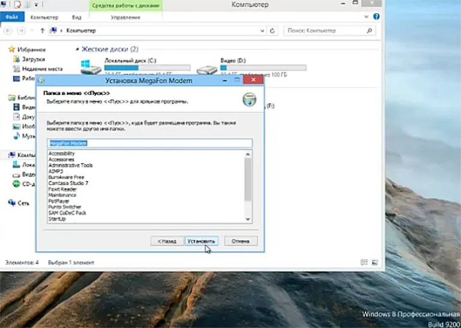
Task: Open Избранное in navigation pane
Action: [31, 49]
